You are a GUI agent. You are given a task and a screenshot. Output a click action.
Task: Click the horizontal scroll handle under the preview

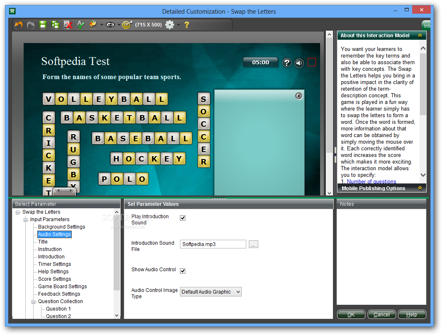[x=65, y=191]
